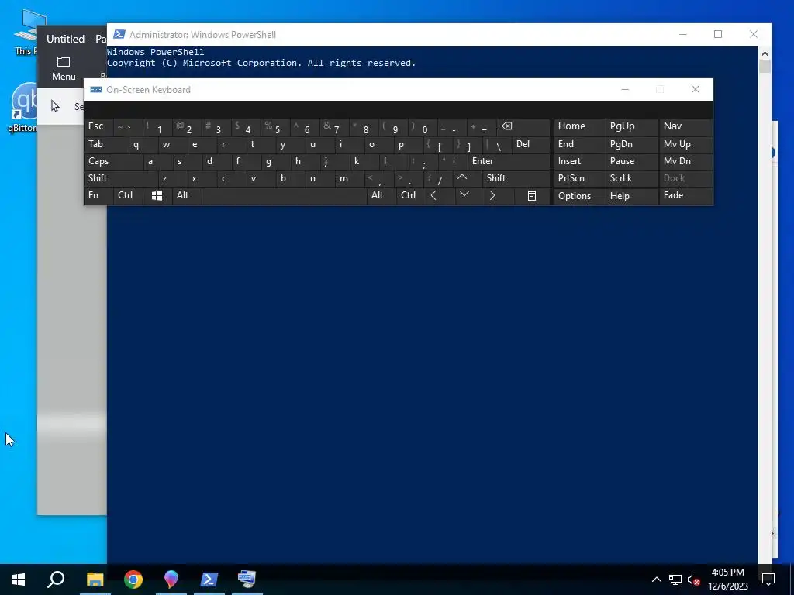
Task: Select the arrow Select tool in Paint 3D
Action: (55, 105)
